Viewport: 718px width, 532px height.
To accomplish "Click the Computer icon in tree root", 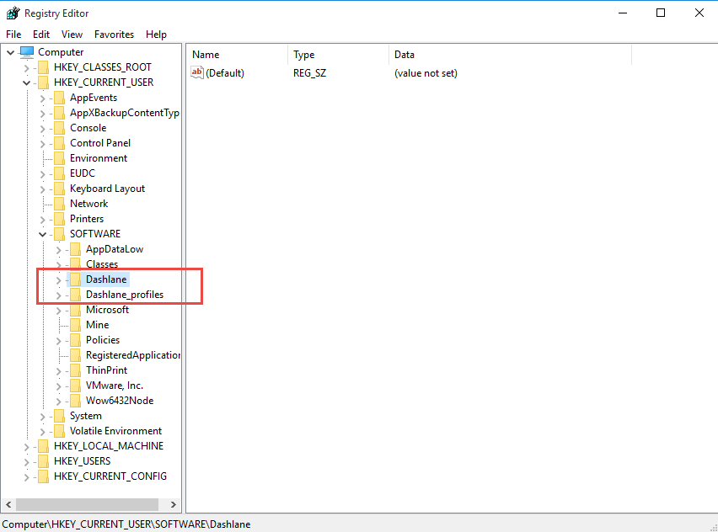I will click(x=27, y=52).
